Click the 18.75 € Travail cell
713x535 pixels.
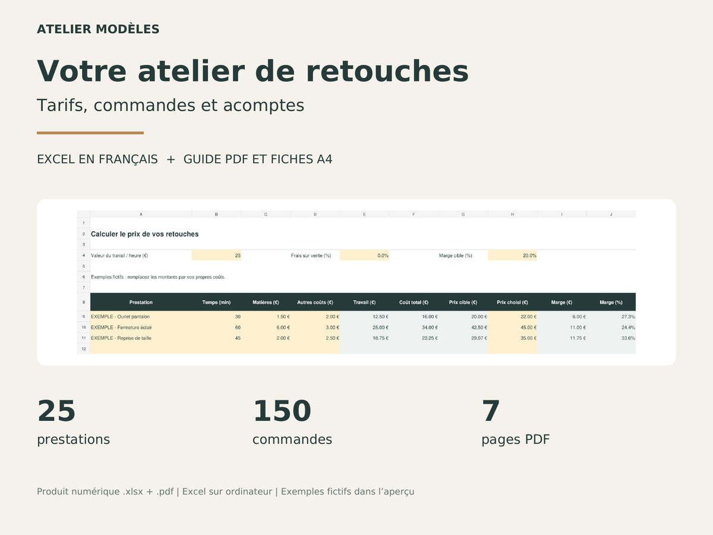click(x=364, y=338)
